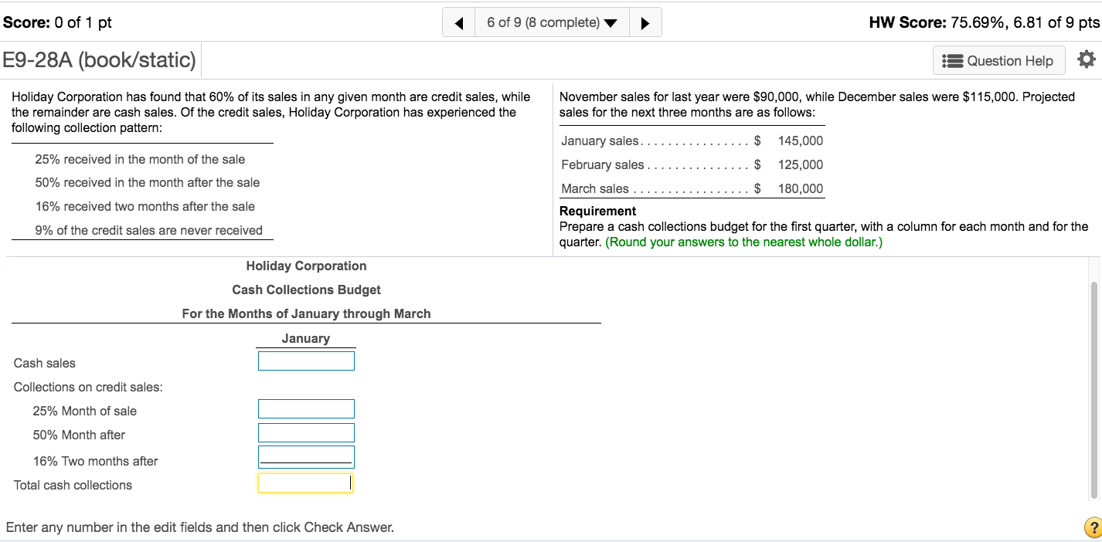
Task: Click the 145,000 January sales value
Action: click(801, 141)
